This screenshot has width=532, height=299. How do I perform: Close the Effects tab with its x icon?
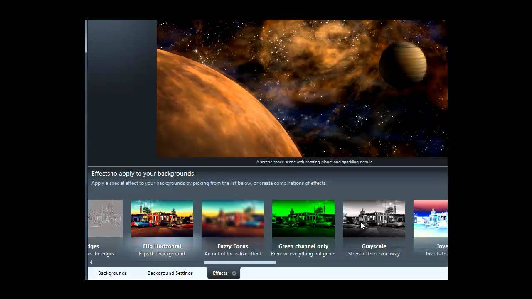pos(234,273)
